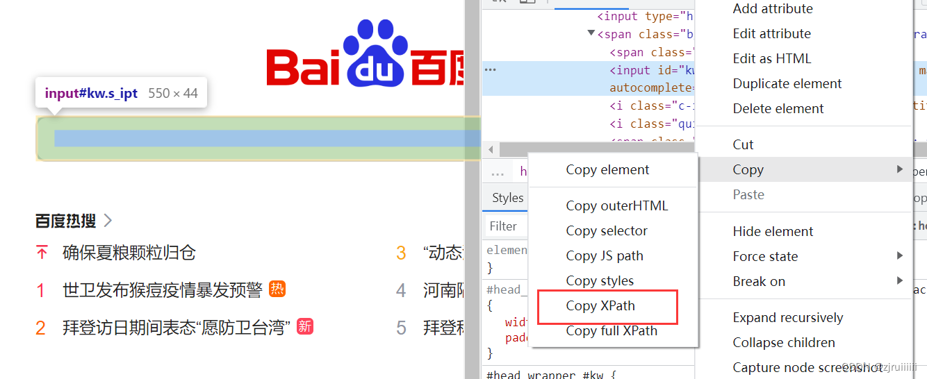Image resolution: width=927 pixels, height=379 pixels.
Task: Open hot search 拜登访日期间表态“愿防卫台湾”
Action: (x=177, y=328)
